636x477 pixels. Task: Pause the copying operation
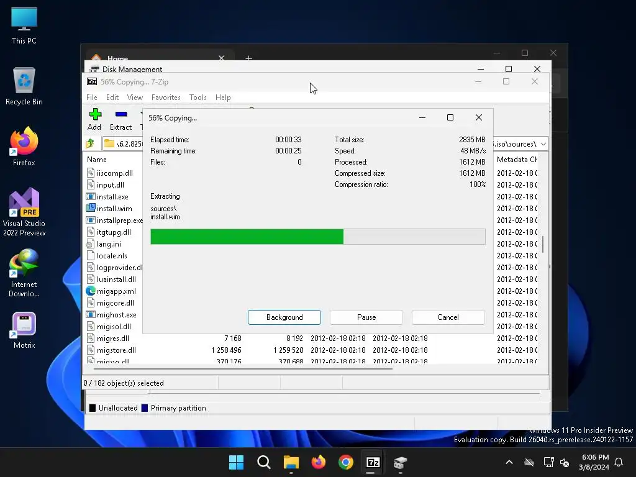pos(366,317)
